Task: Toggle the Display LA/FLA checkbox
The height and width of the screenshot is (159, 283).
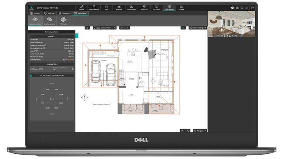Action: pyautogui.click(x=31, y=69)
